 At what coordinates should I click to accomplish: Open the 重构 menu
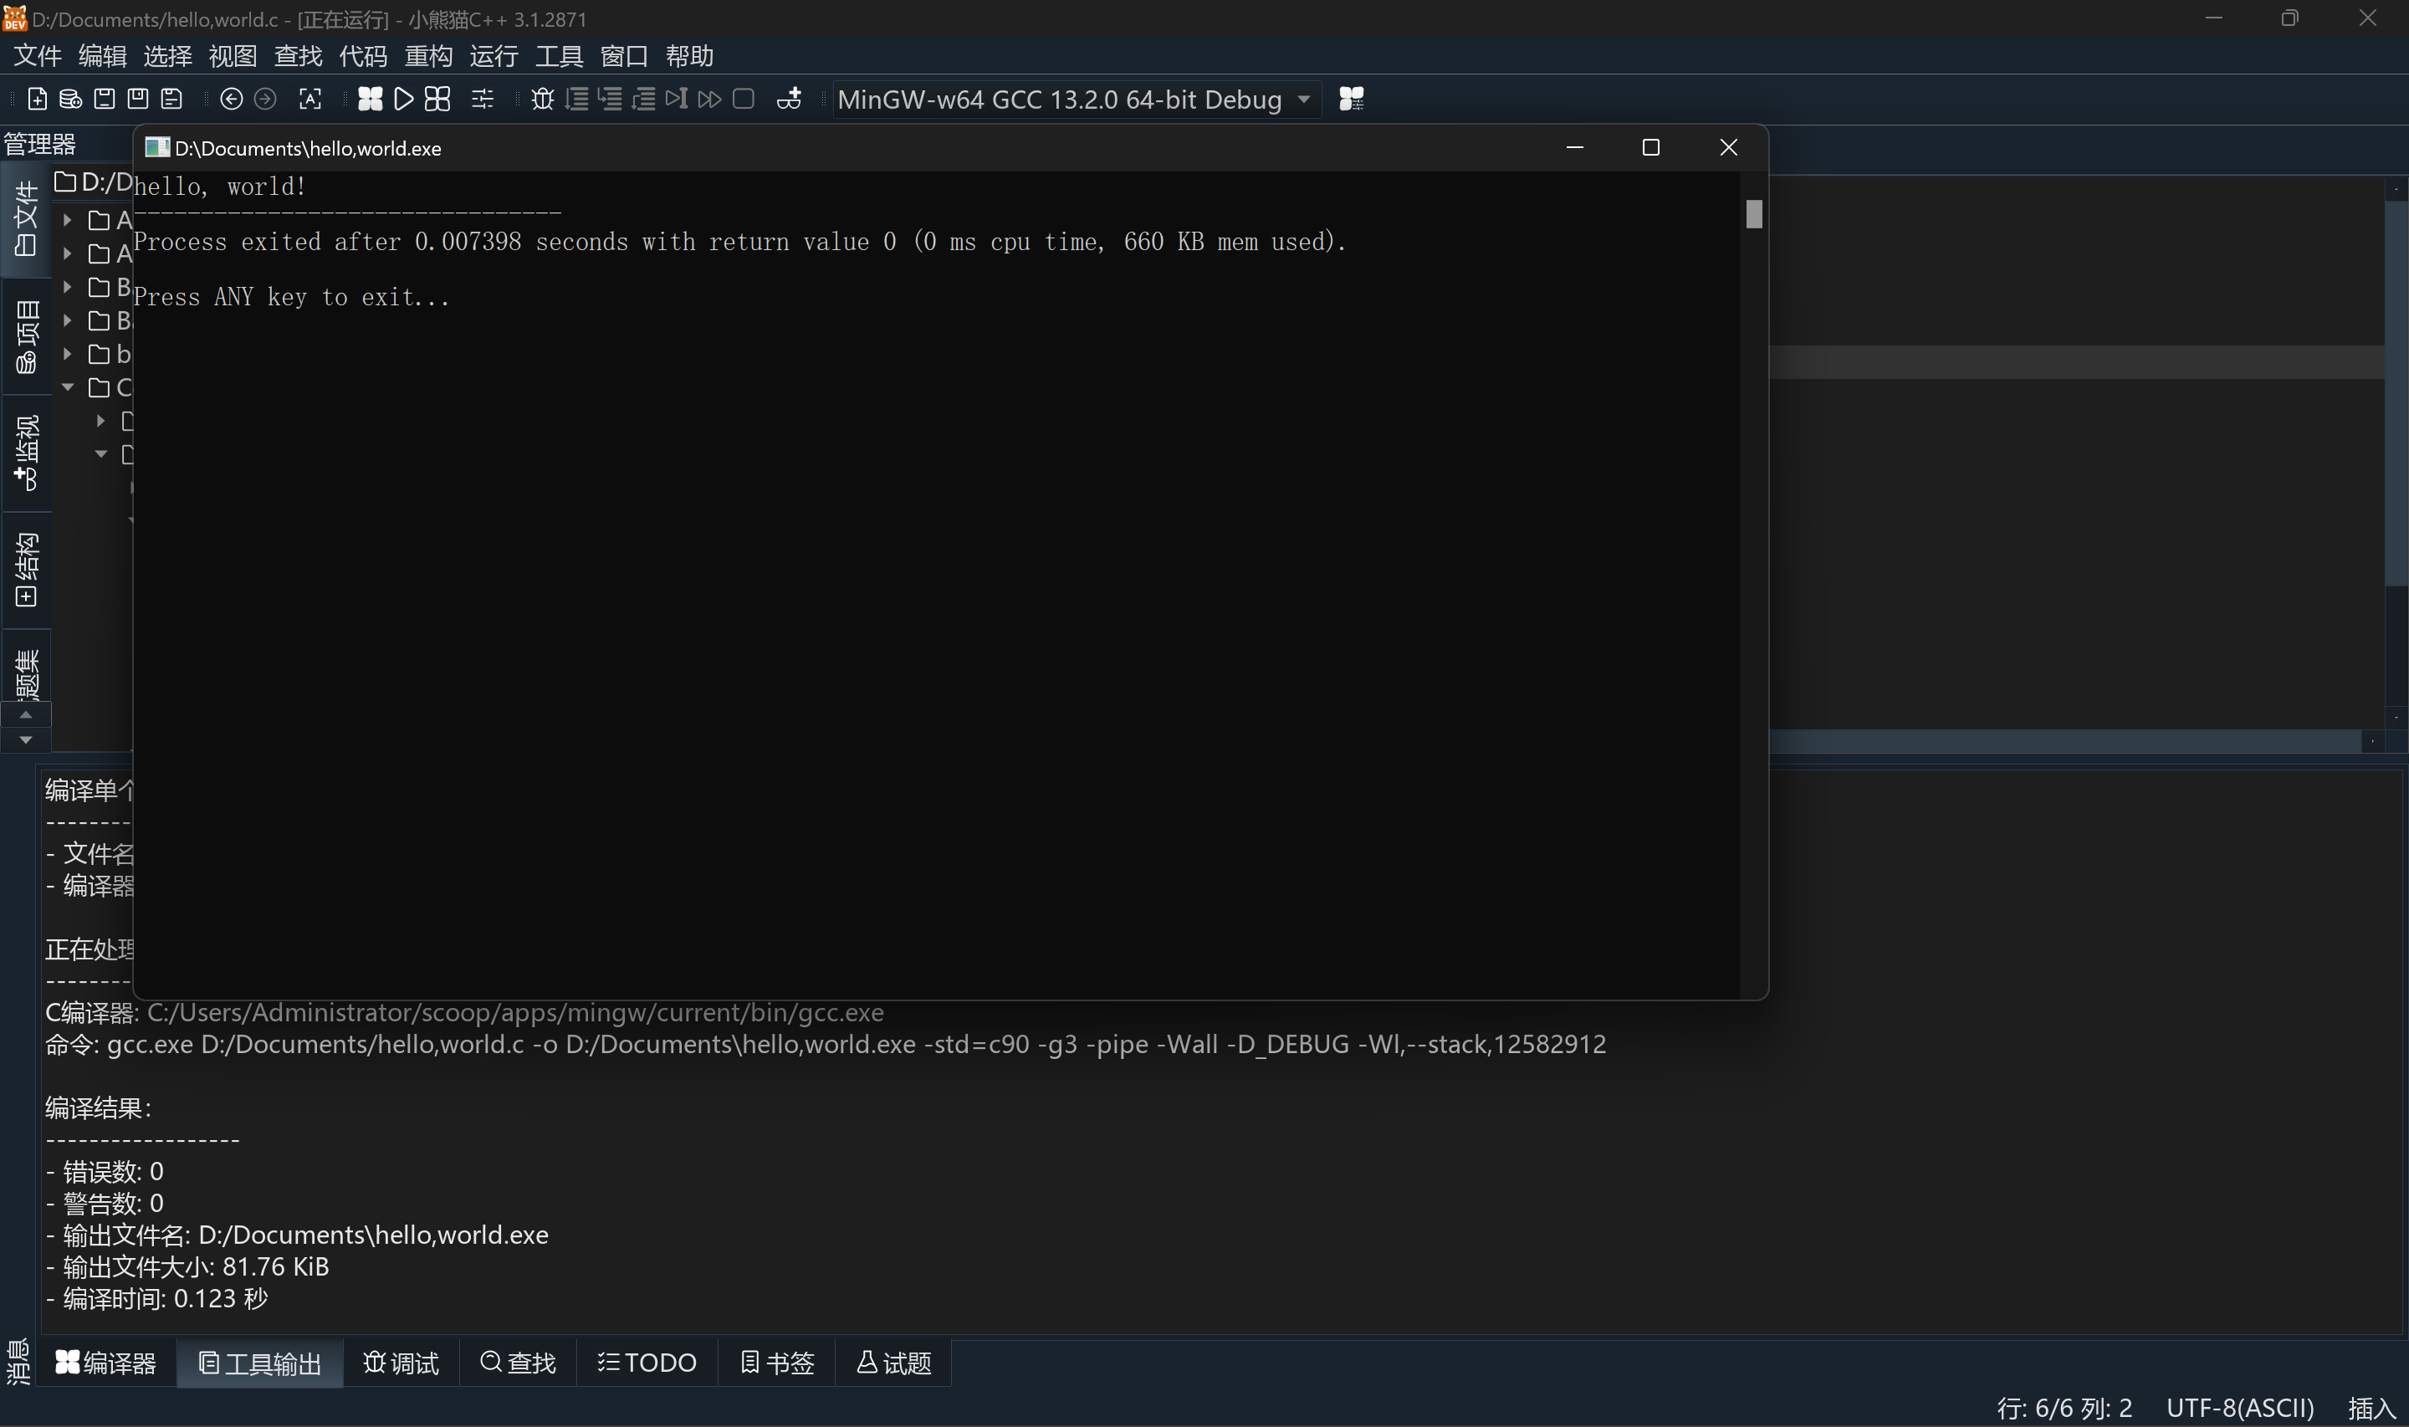coord(429,56)
